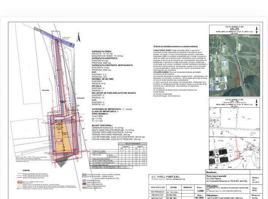The image size is (268, 199).
Task: Open the aerial satellite location map
Action: click(x=235, y=65)
